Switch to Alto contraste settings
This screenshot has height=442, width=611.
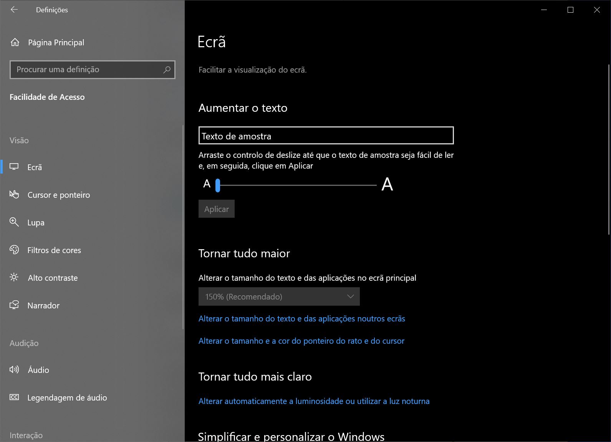click(53, 278)
